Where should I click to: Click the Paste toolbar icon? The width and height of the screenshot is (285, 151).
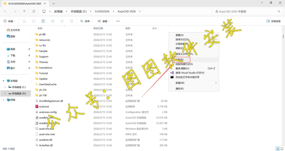click(x=43, y=21)
